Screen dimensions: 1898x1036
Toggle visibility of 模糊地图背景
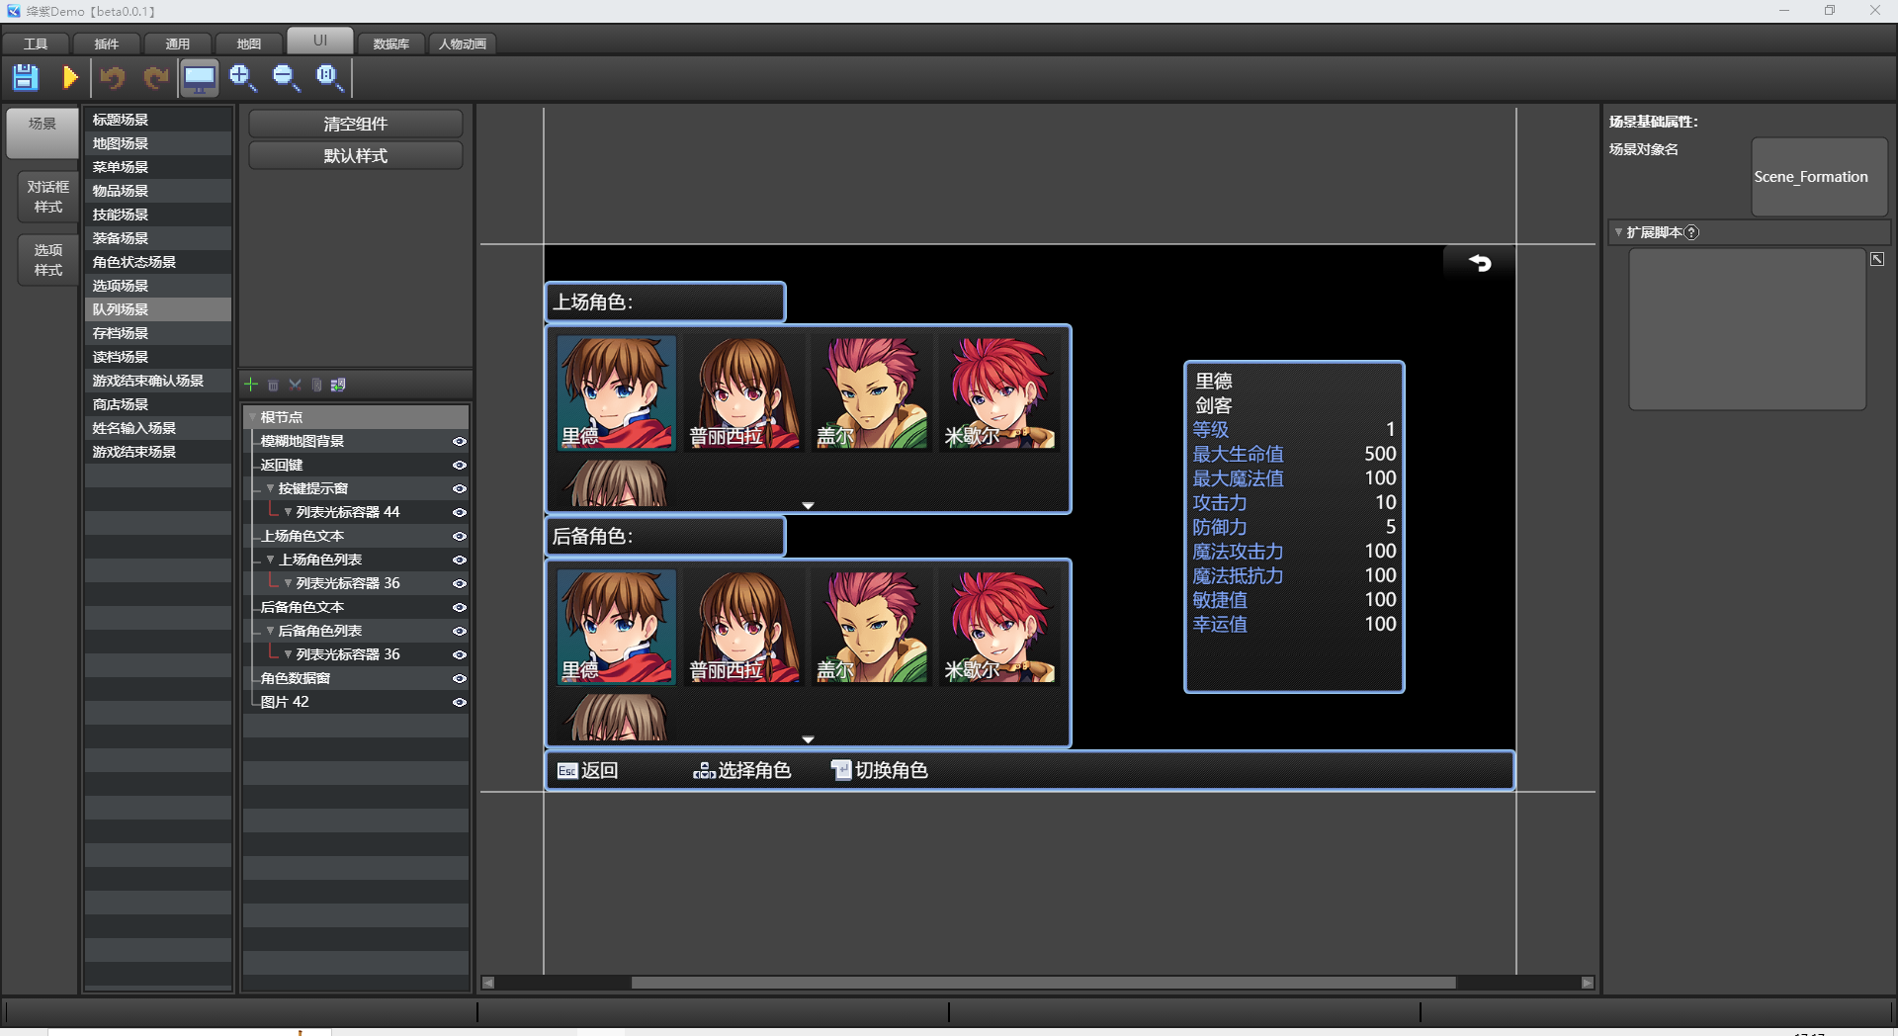pyautogui.click(x=459, y=442)
